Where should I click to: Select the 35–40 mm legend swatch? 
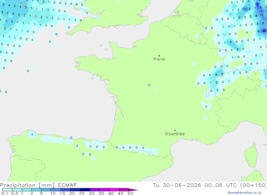[104, 190]
